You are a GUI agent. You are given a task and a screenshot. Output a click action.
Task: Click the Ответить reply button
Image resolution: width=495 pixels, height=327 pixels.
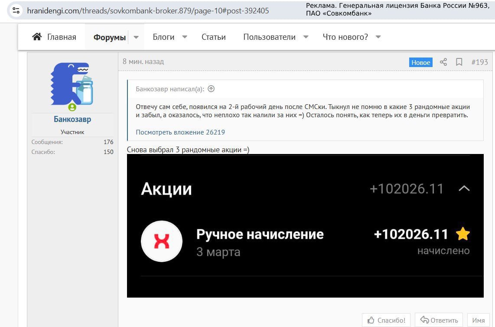tap(439, 320)
